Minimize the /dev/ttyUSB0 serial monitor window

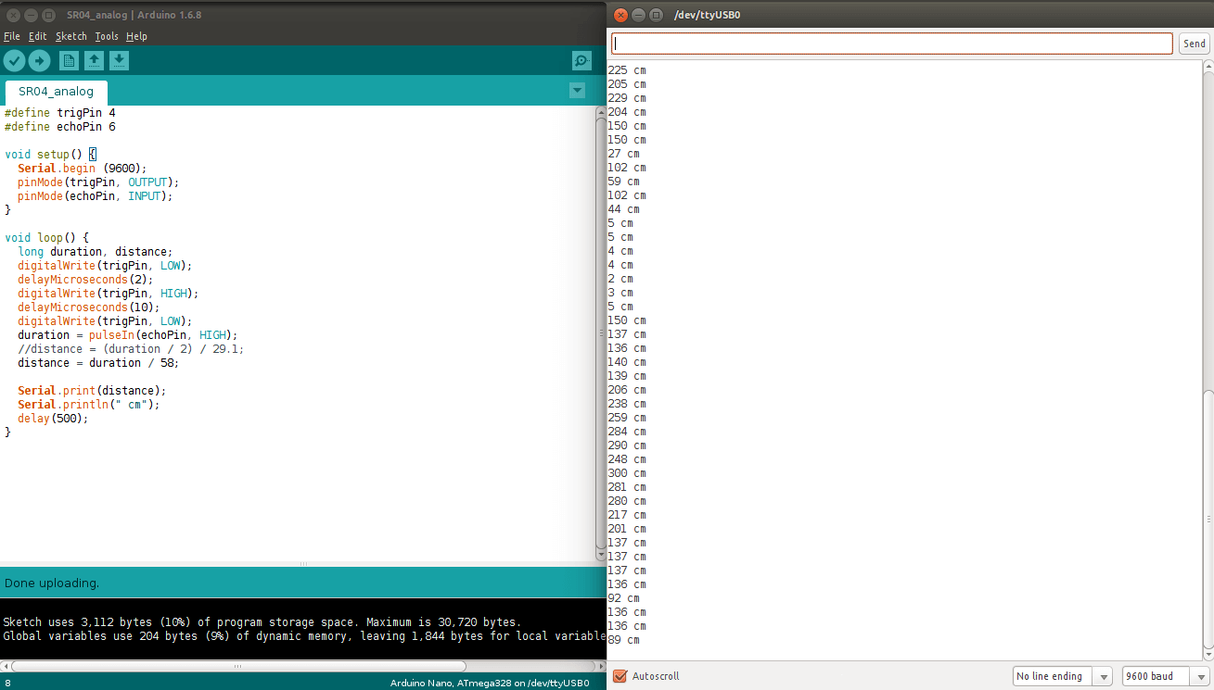638,15
